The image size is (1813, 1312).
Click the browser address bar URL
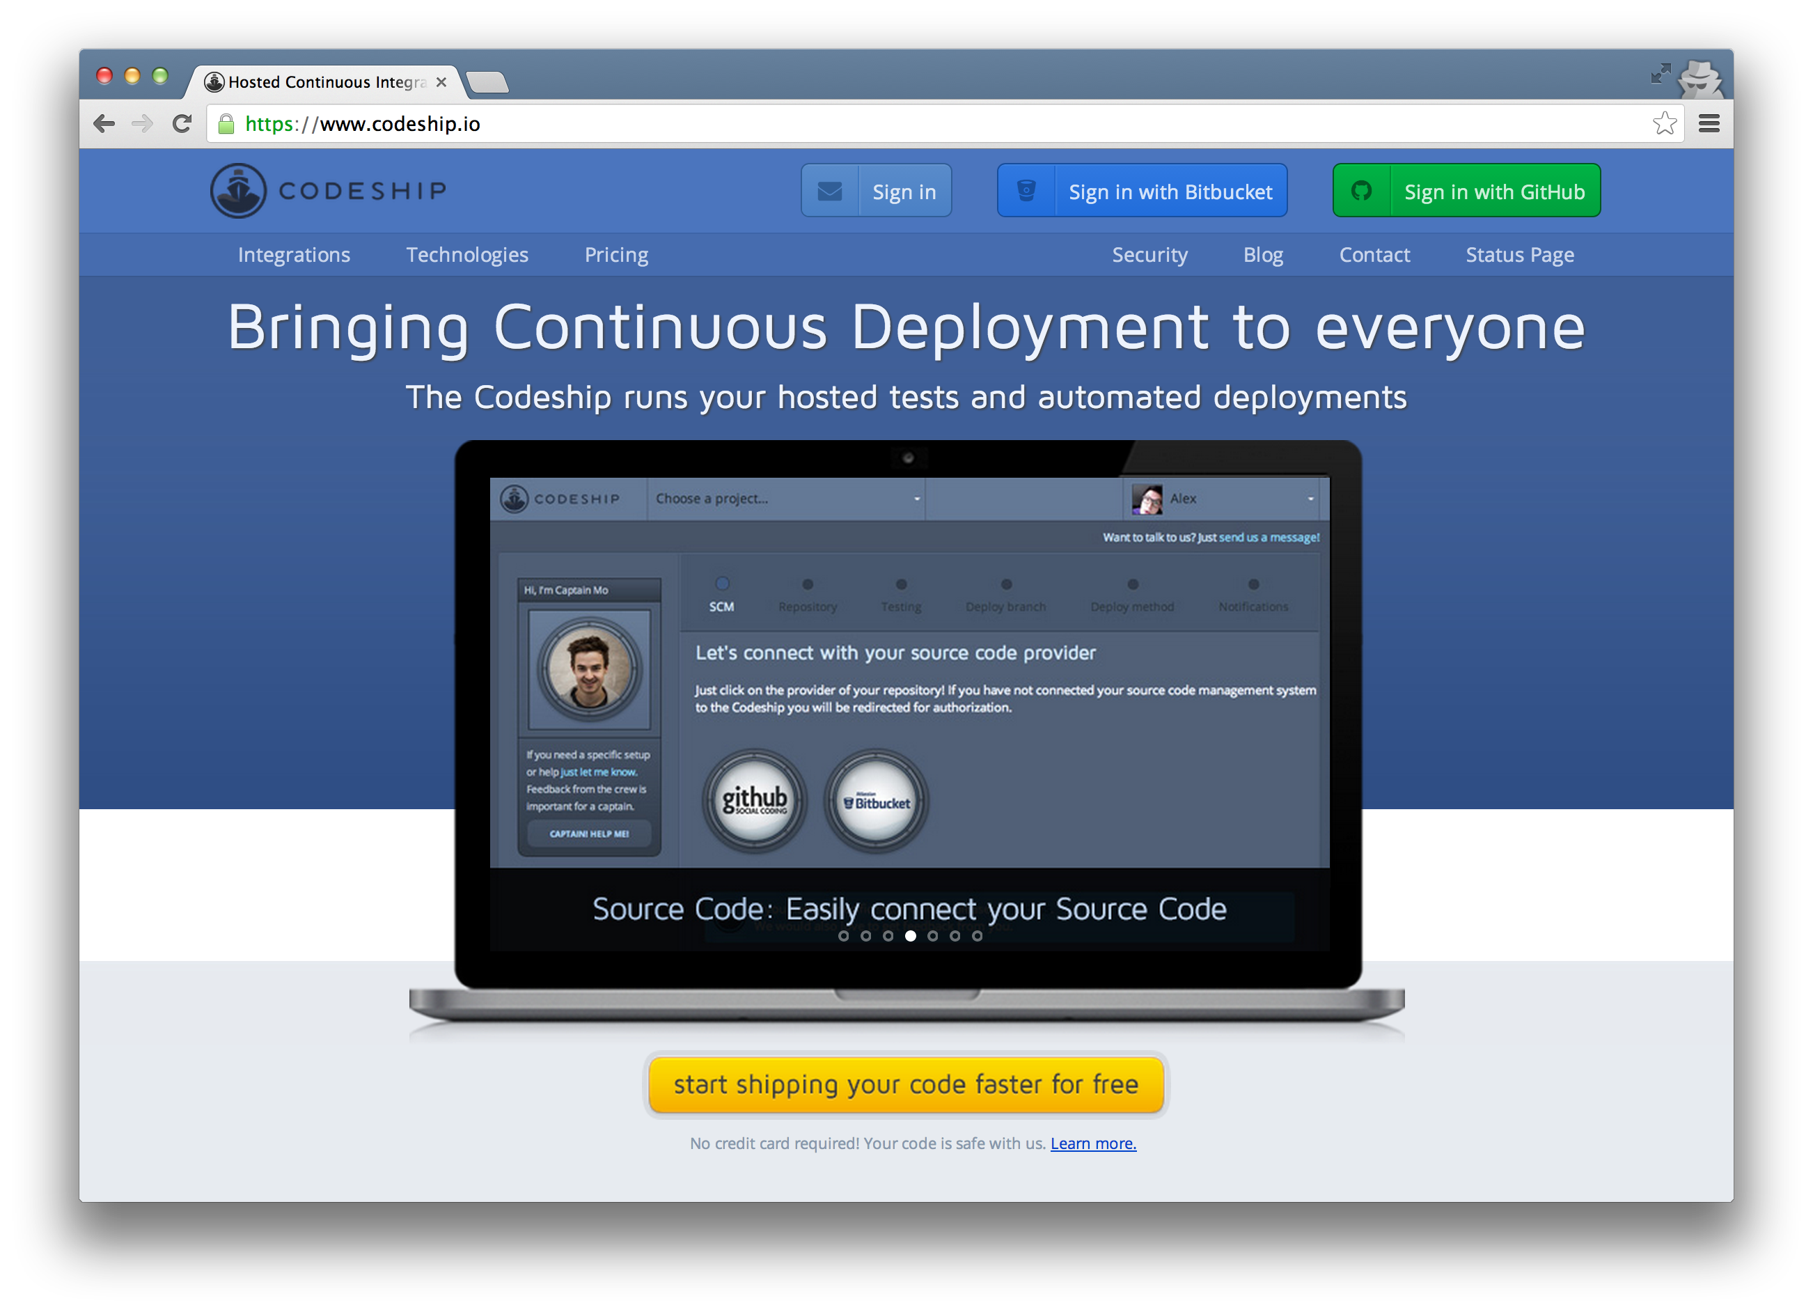point(362,124)
